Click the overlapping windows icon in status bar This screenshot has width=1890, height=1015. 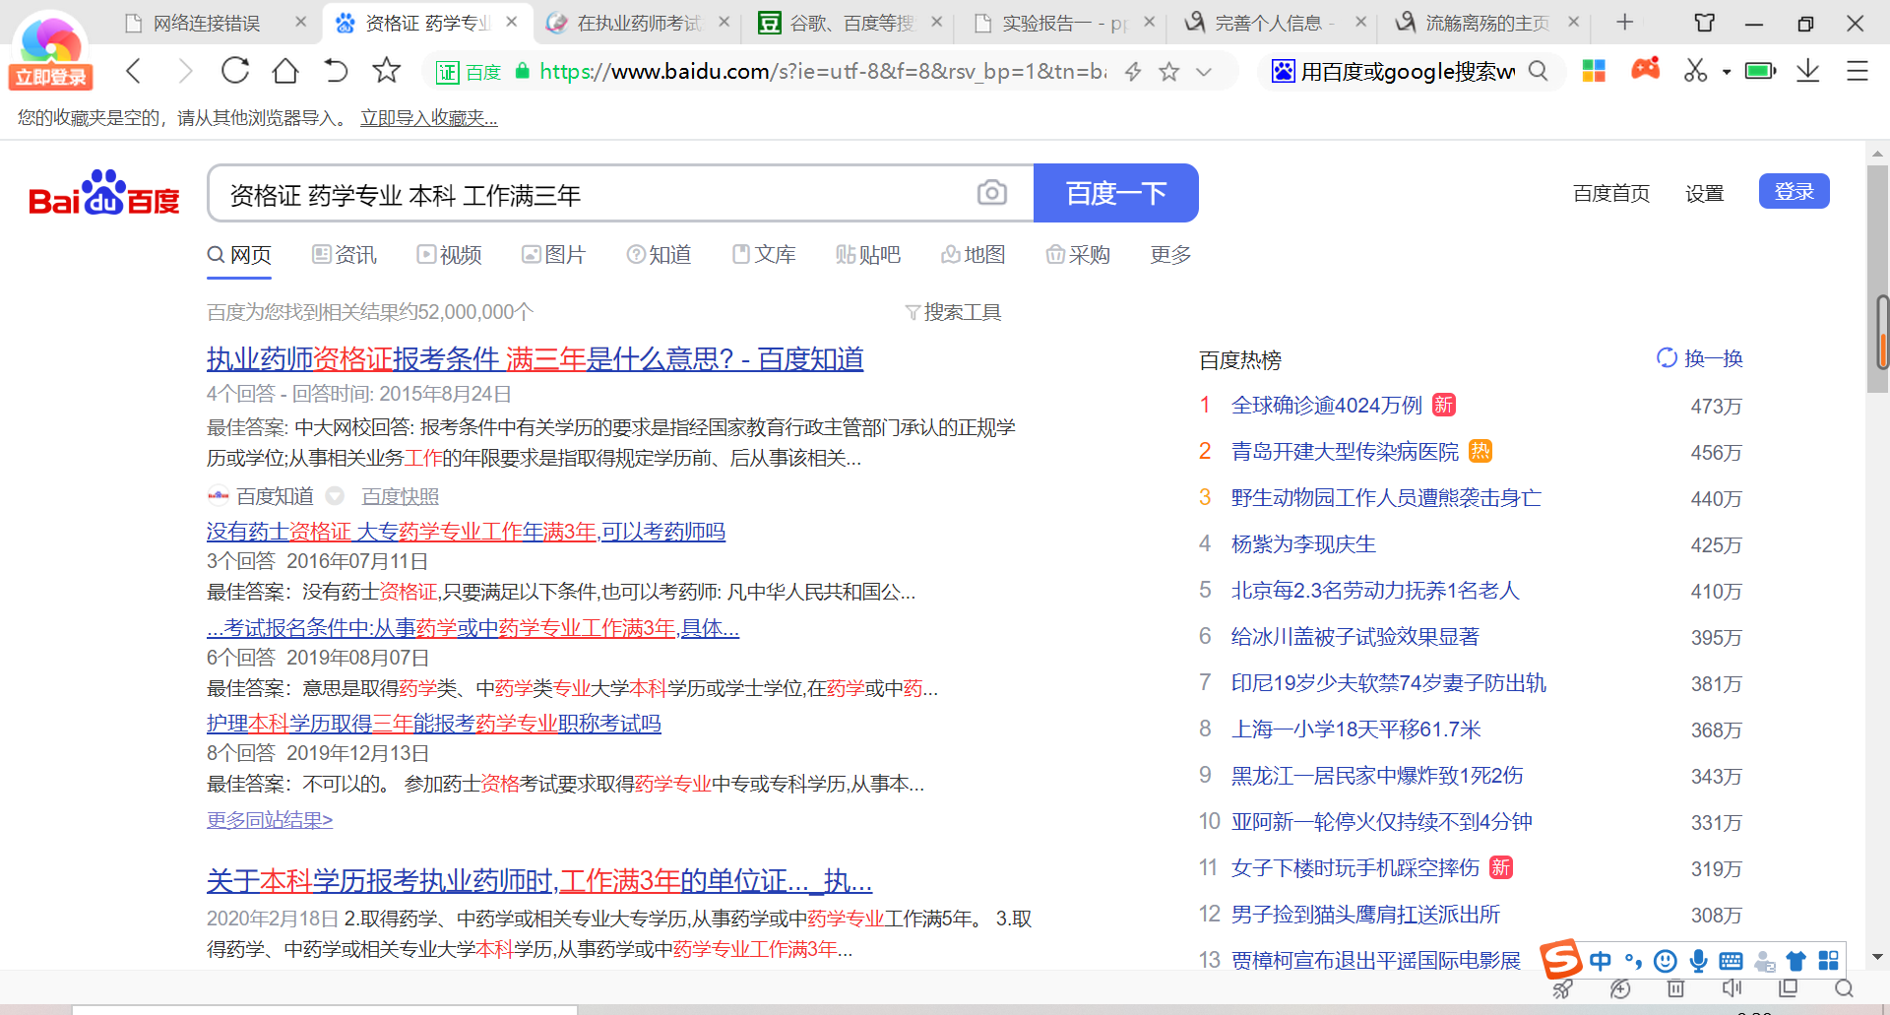pyautogui.click(x=1789, y=988)
